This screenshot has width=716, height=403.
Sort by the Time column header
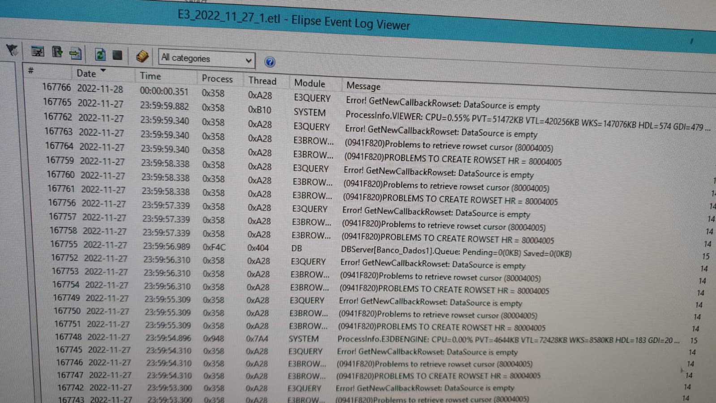coord(150,76)
